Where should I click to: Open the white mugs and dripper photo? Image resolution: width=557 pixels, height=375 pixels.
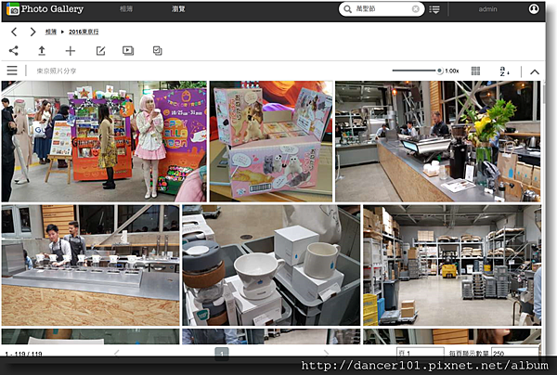[271, 265]
